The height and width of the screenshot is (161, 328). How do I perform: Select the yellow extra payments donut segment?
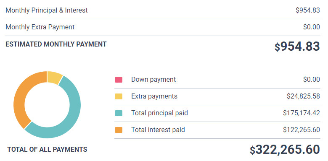[54, 77]
